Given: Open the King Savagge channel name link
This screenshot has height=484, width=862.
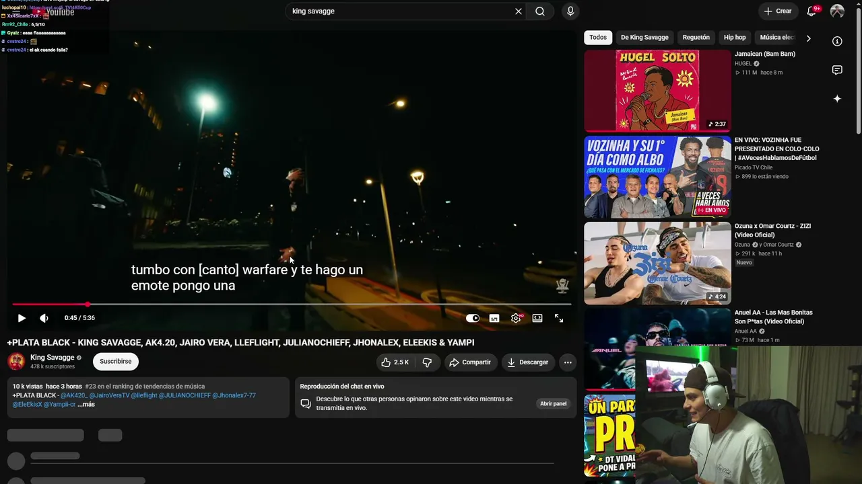Looking at the screenshot, I should click(52, 358).
